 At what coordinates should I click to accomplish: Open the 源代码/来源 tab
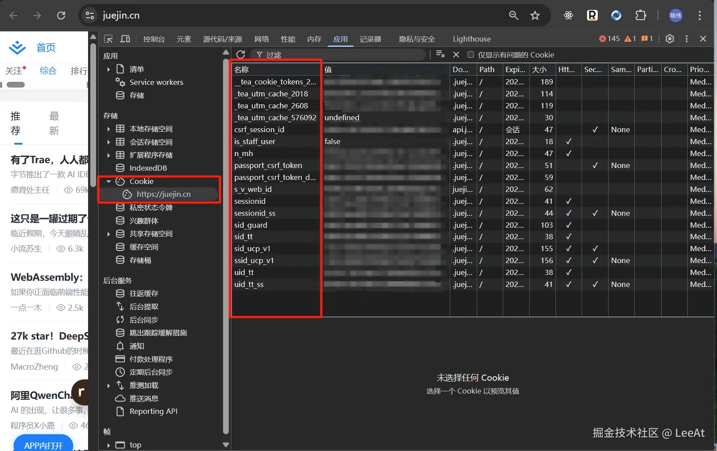(x=223, y=39)
